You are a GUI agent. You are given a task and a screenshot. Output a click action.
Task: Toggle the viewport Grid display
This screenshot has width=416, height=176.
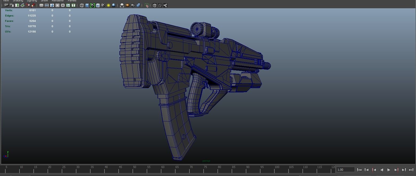pyautogui.click(x=41, y=5)
